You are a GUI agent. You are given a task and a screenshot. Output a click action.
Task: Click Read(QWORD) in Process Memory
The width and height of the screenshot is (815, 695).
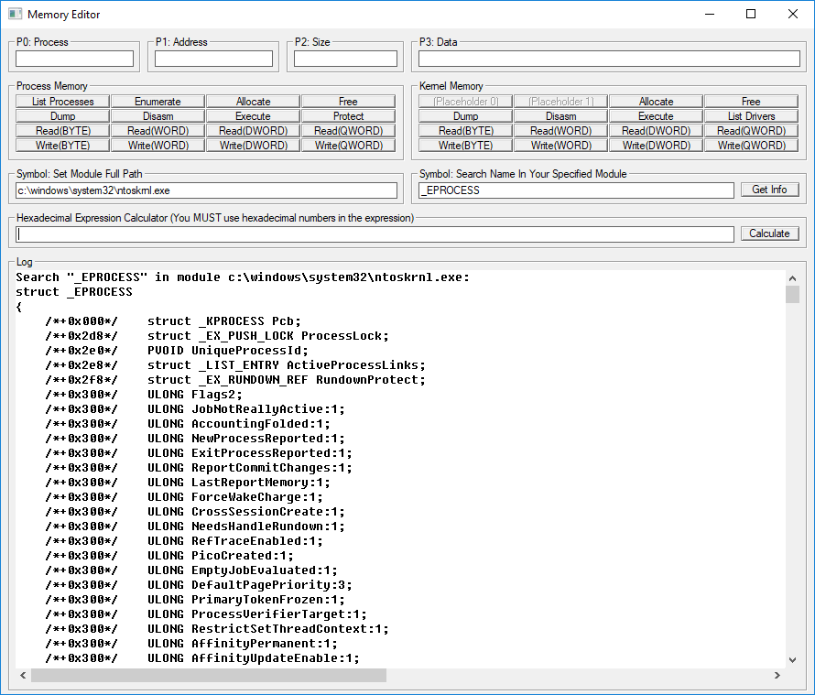[348, 130]
